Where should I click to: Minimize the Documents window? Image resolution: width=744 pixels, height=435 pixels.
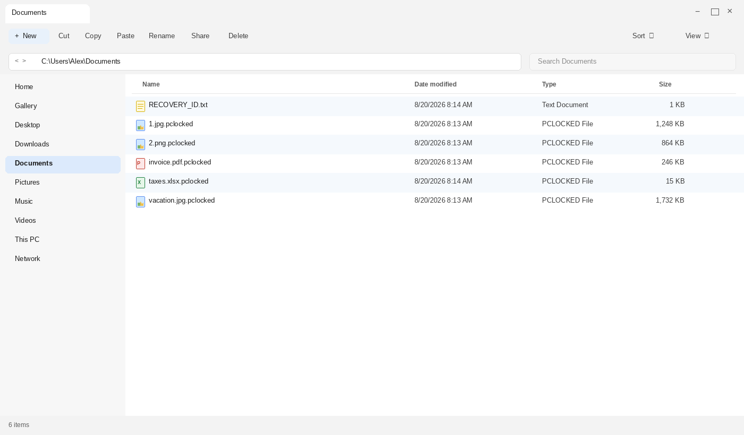pyautogui.click(x=697, y=11)
